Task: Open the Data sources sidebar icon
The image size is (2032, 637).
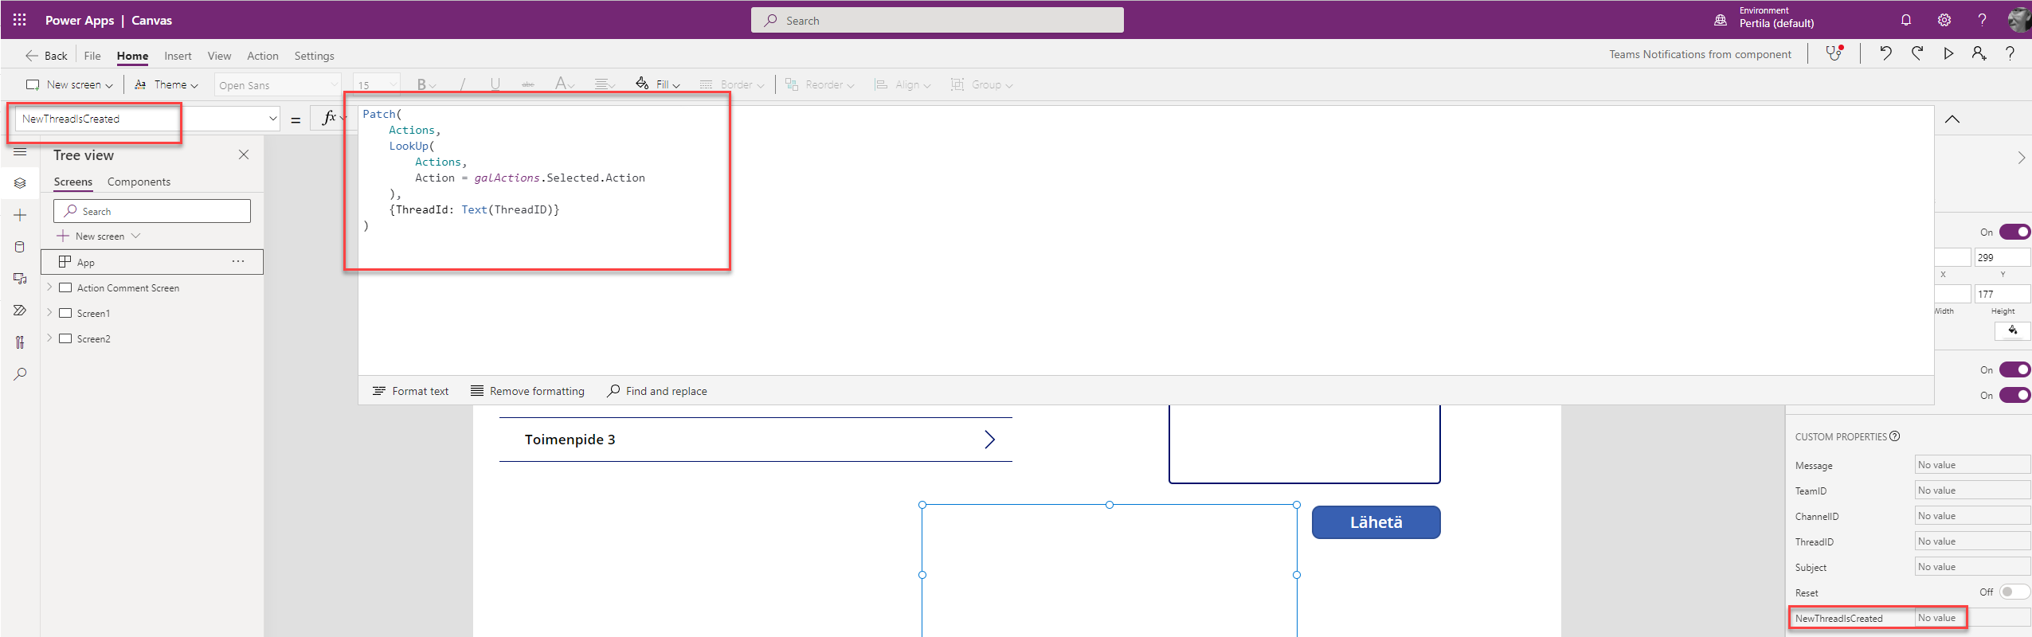Action: [20, 247]
